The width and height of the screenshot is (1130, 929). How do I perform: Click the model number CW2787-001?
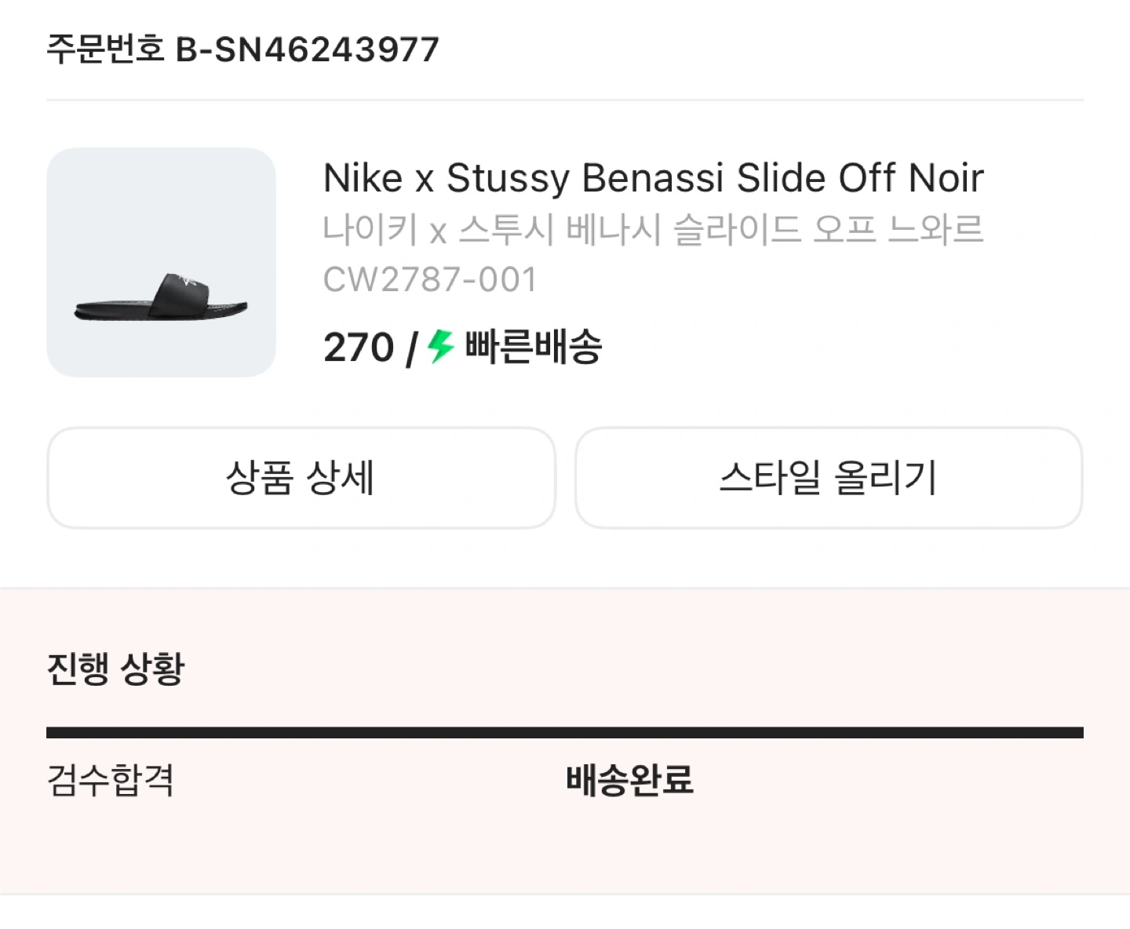tap(430, 280)
